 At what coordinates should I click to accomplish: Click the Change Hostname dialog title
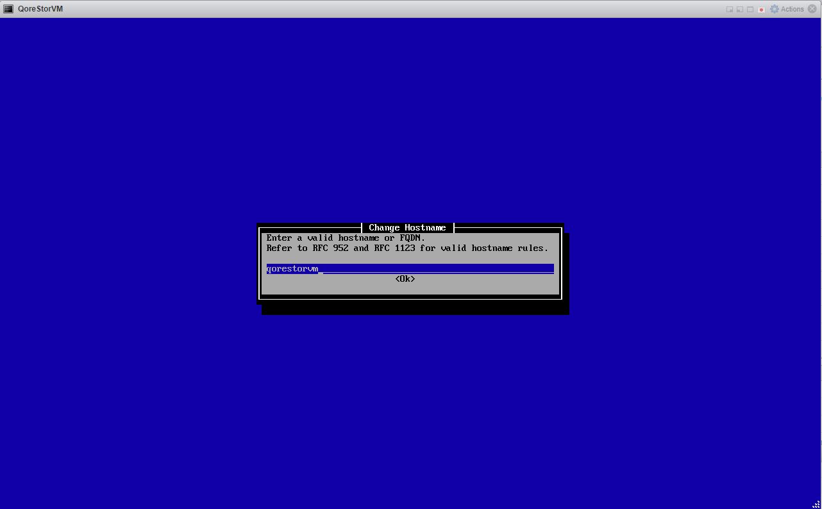point(408,228)
